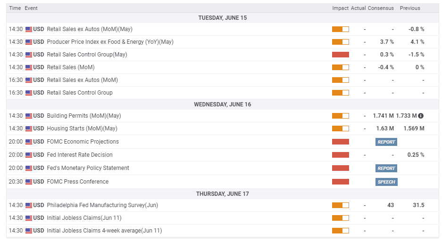Click the Previous column header
The image size is (442, 241).
click(x=410, y=8)
